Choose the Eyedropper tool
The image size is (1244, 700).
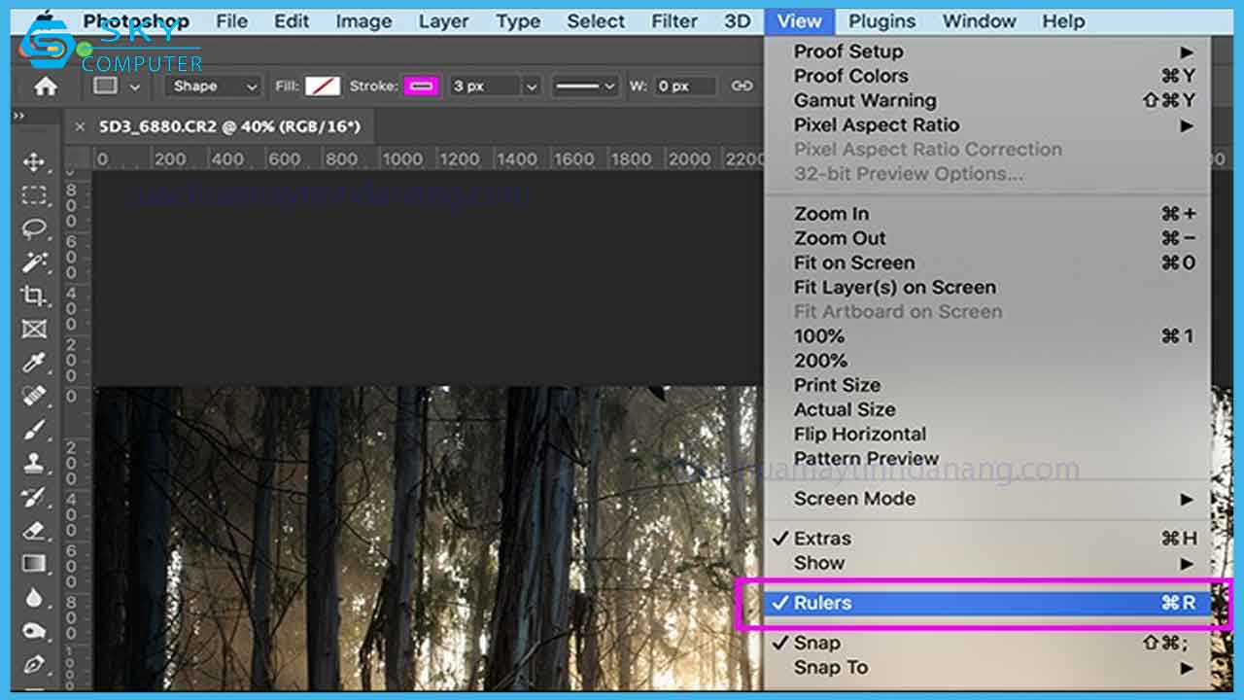(34, 363)
